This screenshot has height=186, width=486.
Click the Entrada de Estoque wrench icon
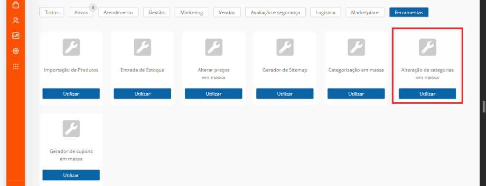point(142,47)
